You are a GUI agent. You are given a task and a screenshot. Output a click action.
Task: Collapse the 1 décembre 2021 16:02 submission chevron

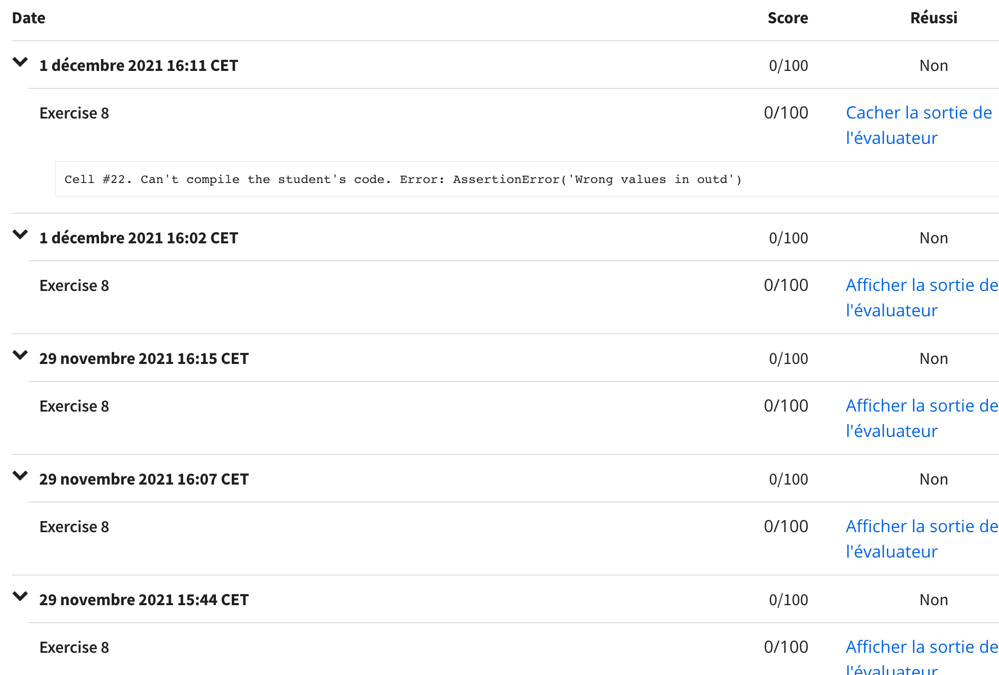point(20,235)
